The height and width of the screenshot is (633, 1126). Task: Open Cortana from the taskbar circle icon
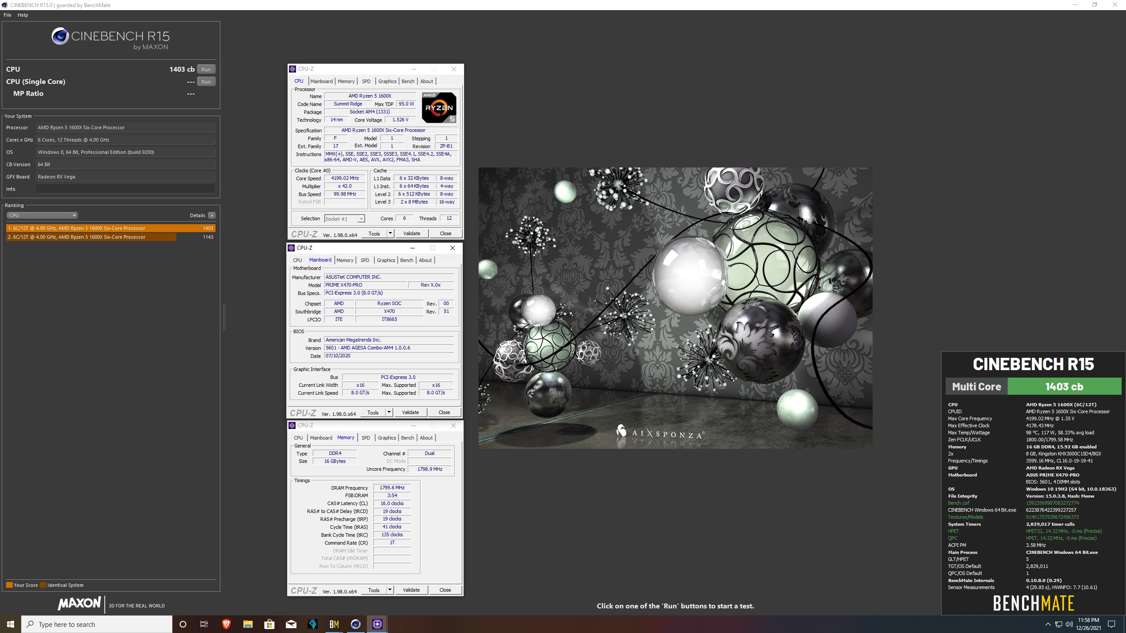(183, 624)
